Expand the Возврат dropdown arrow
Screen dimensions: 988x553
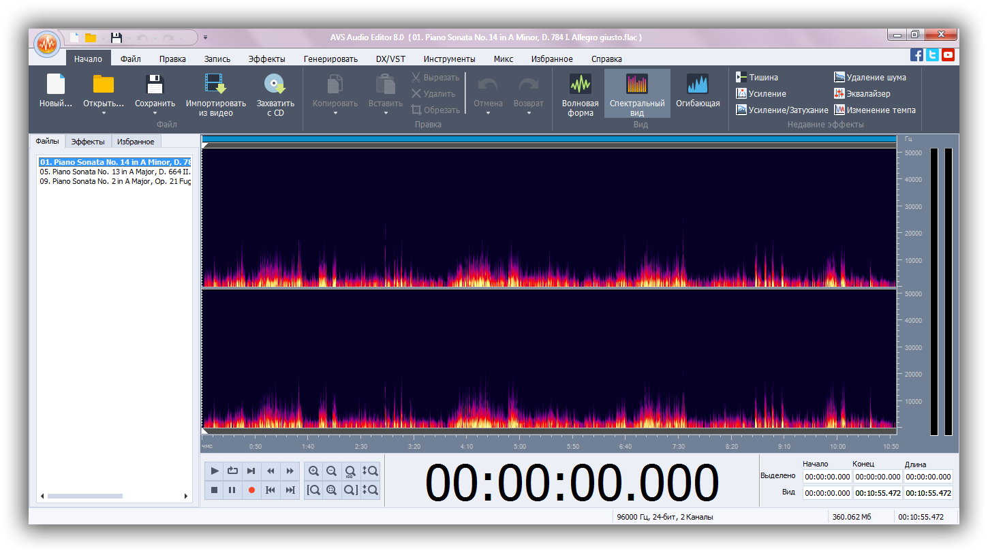click(x=529, y=113)
